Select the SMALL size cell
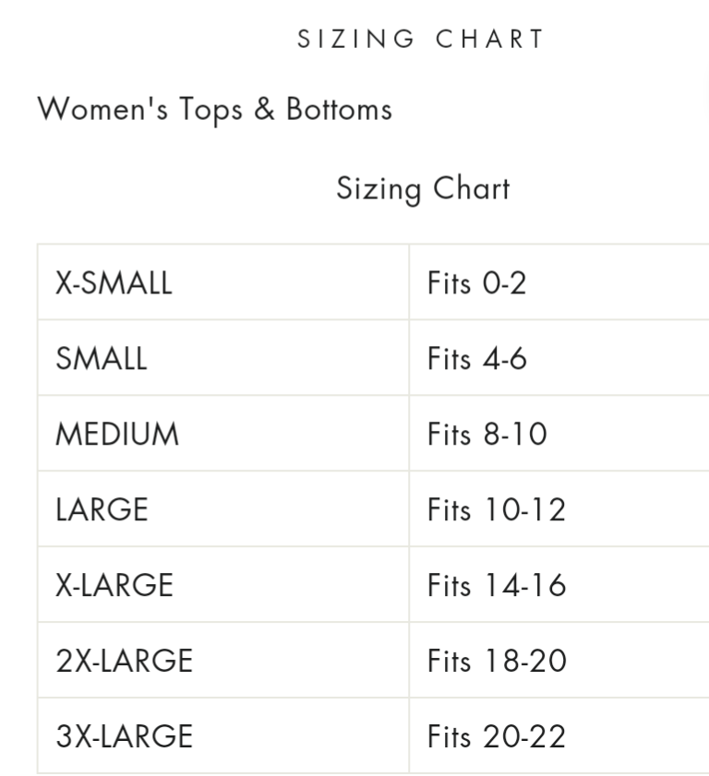The height and width of the screenshot is (776, 709). 101,358
